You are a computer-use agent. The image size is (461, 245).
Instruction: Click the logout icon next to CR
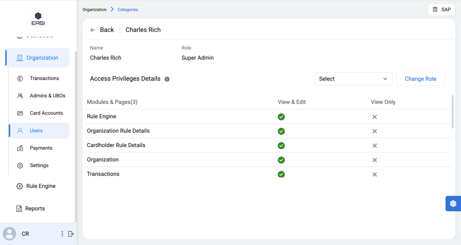[71, 234]
